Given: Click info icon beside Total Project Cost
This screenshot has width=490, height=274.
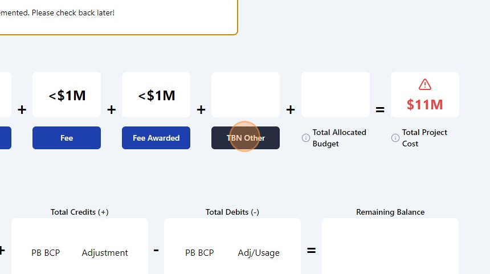Looking at the screenshot, I should 395,138.
